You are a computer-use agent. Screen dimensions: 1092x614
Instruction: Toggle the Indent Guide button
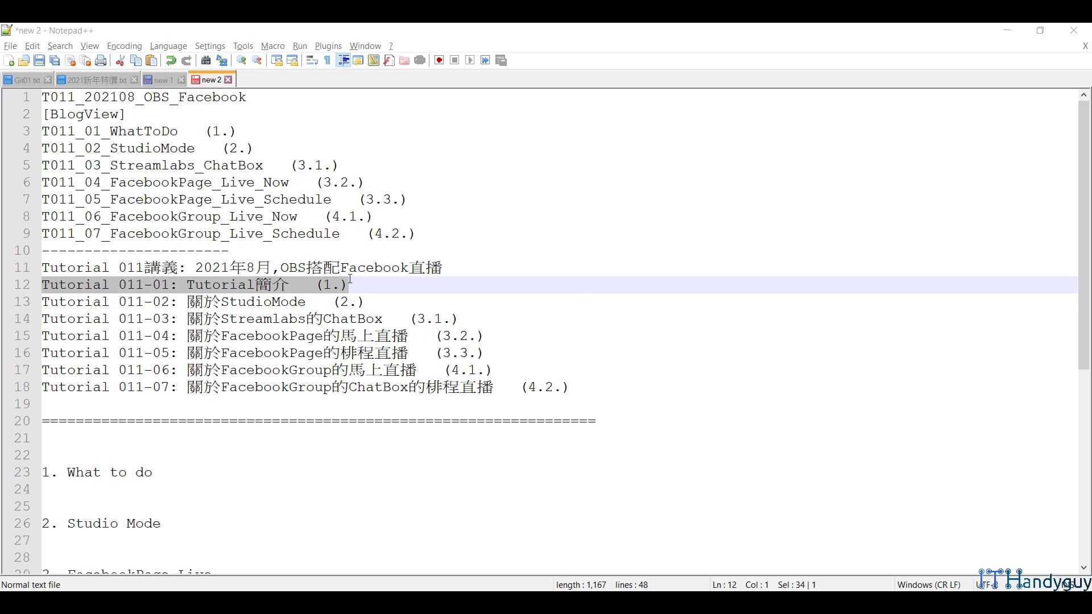point(343,60)
